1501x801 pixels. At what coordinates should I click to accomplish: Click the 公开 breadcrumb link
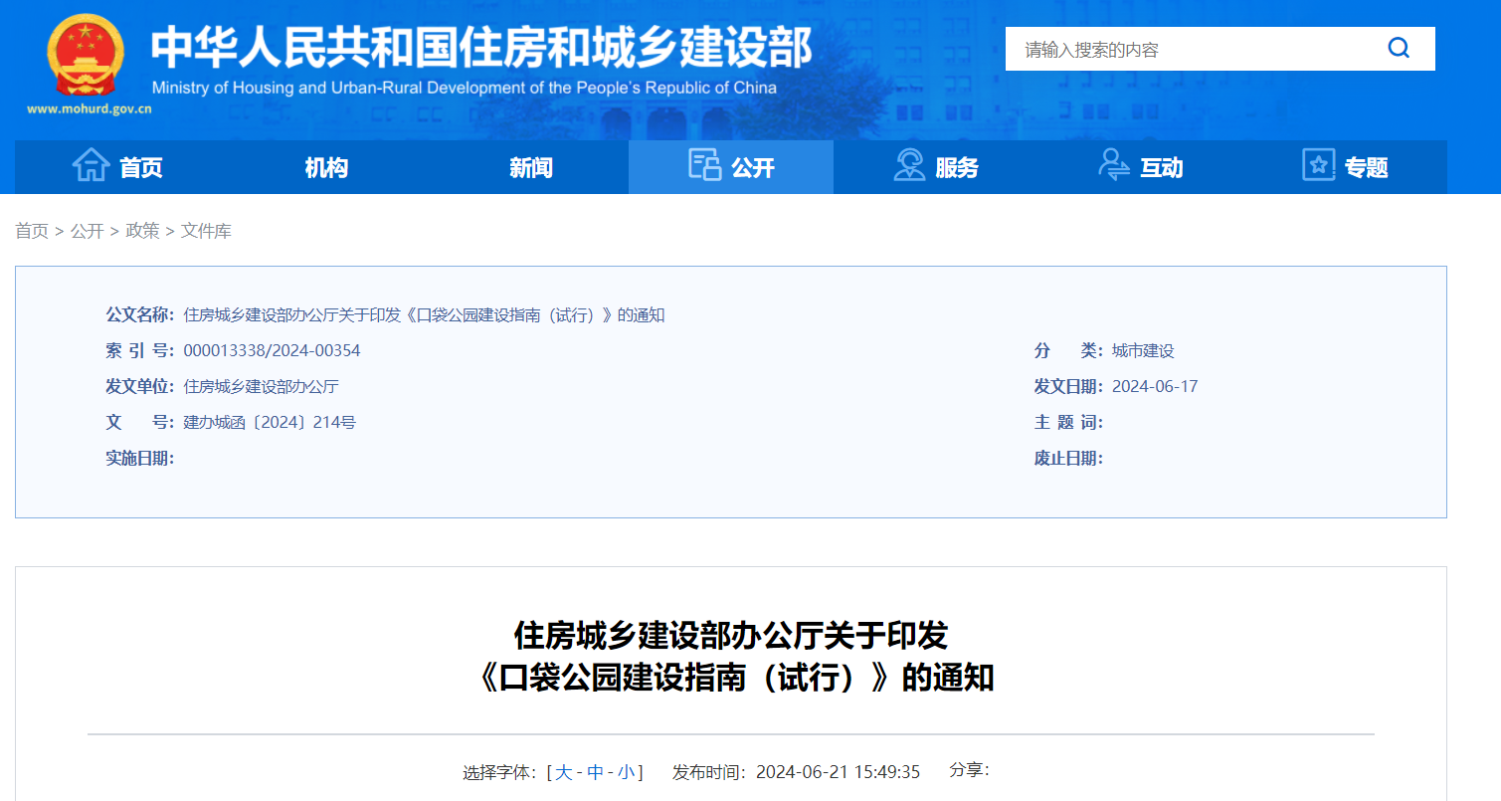click(87, 231)
